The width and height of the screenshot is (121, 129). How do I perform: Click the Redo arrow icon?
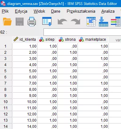click(x=76, y=22)
